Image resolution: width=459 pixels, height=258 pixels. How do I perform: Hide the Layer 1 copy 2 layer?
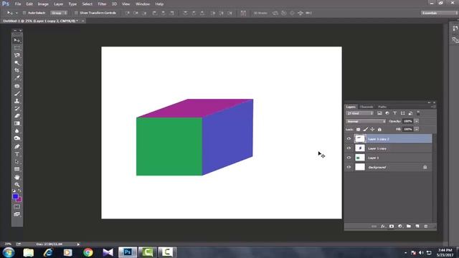pyautogui.click(x=349, y=139)
